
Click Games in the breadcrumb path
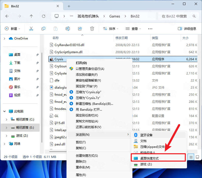click(x=114, y=16)
